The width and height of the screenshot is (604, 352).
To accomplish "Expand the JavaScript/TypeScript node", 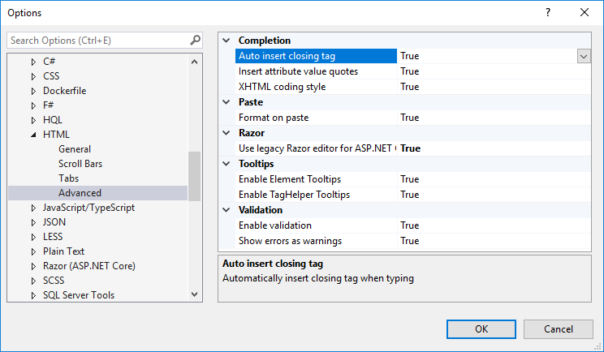I will (x=33, y=208).
